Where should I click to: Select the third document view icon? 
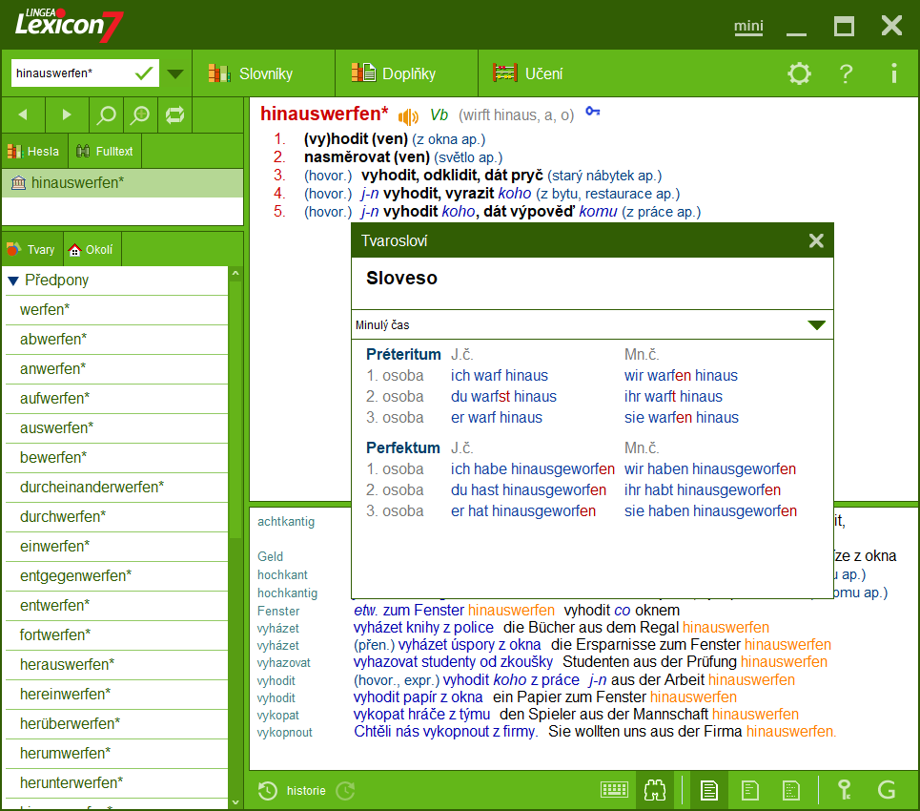pyautogui.click(x=791, y=790)
